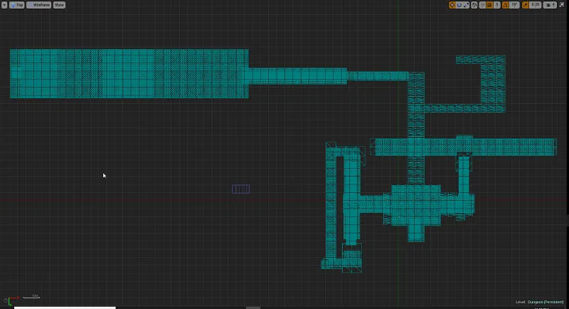Screen dimensions: 569x309
Task: Open the rotation snap angle value
Action: pyautogui.click(x=514, y=5)
